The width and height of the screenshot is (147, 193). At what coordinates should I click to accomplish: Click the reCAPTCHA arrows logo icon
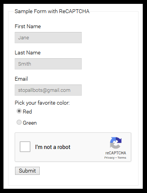(x=116, y=143)
